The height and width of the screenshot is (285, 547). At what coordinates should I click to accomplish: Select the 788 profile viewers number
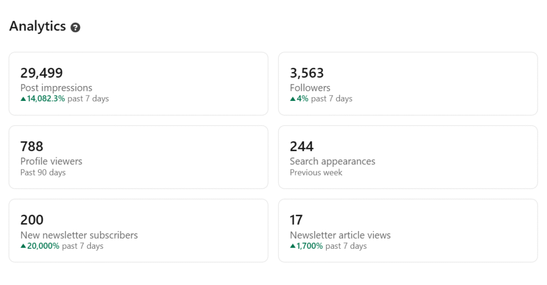pyautogui.click(x=32, y=146)
